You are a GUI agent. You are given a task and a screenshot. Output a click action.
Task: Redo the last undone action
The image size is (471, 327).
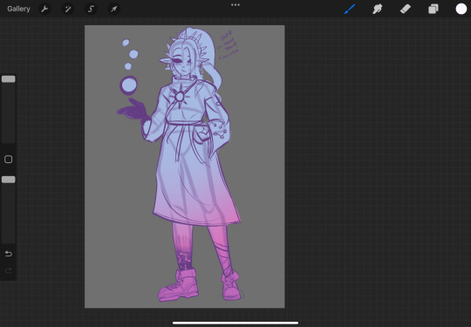9,271
